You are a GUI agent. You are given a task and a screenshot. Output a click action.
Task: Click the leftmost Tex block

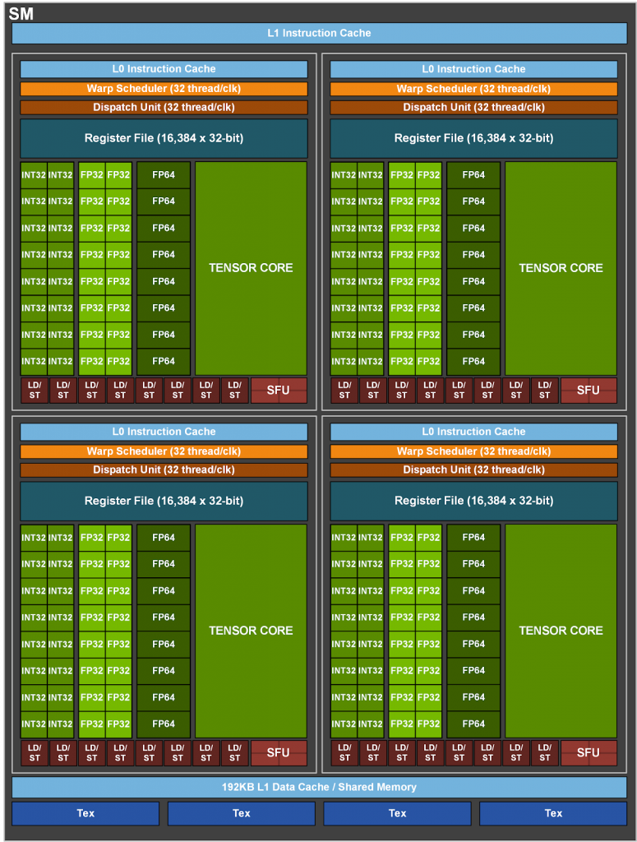(85, 813)
